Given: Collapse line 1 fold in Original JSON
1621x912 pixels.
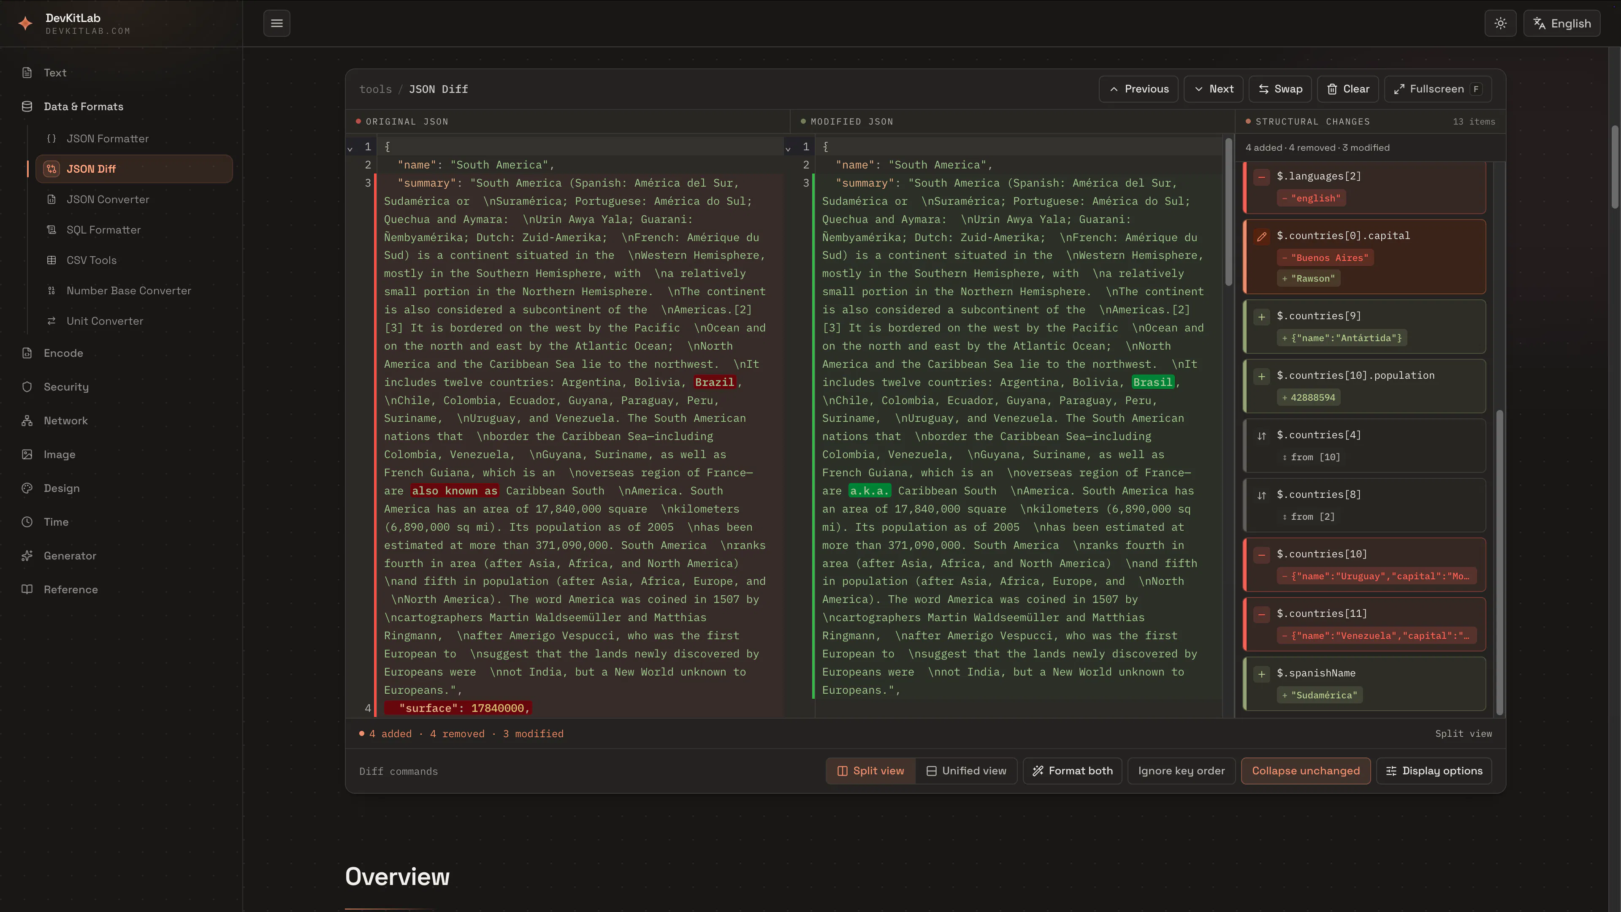Looking at the screenshot, I should point(350,149).
